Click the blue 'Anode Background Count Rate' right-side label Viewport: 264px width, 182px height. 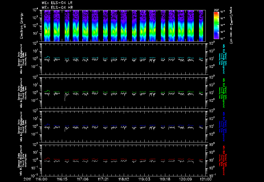[222, 126]
